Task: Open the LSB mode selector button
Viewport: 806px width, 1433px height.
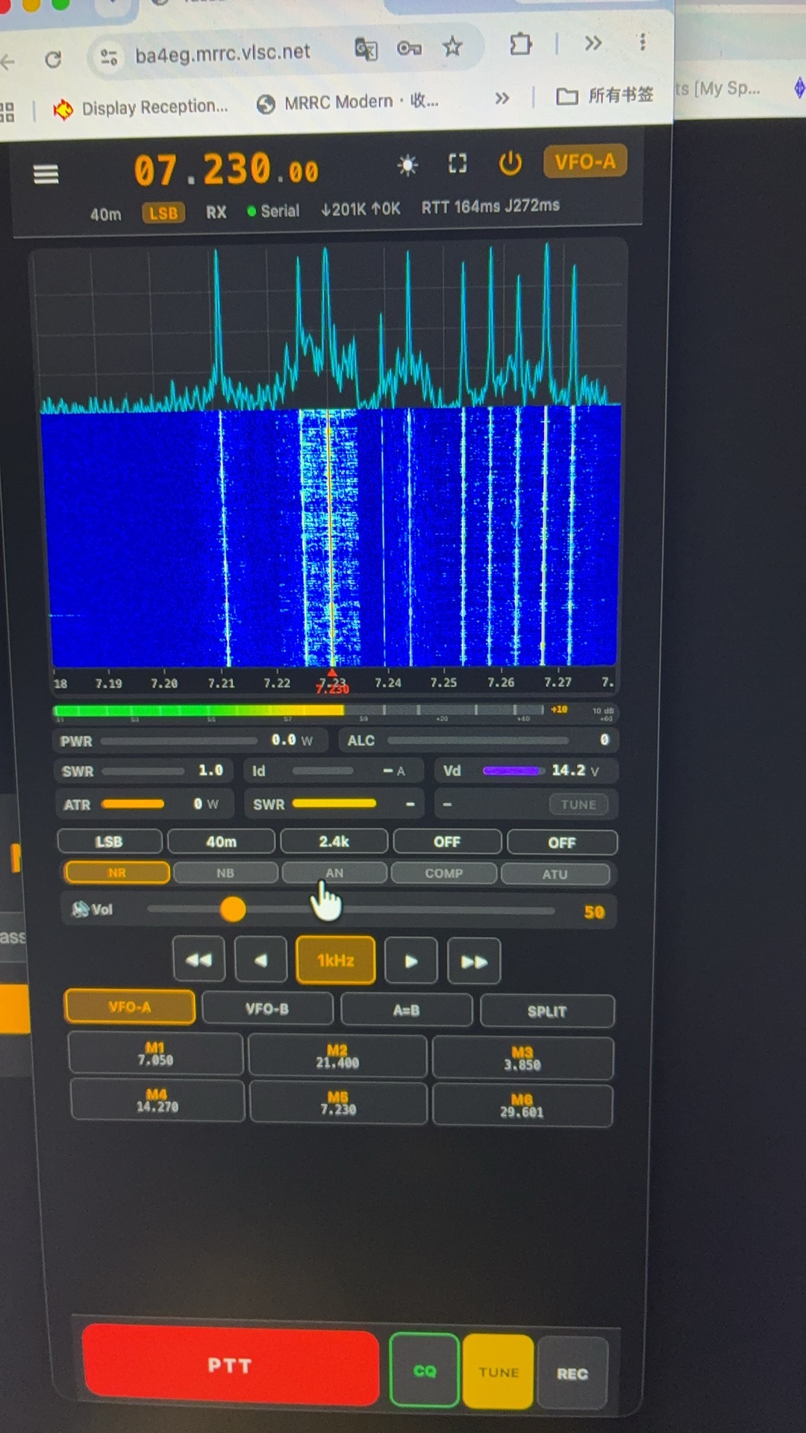Action: tap(109, 841)
